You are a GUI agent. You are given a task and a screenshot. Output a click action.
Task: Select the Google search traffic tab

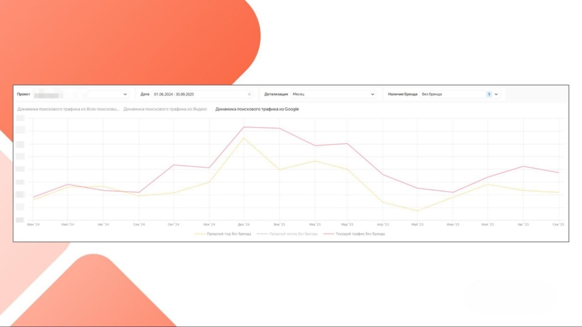[x=257, y=108]
